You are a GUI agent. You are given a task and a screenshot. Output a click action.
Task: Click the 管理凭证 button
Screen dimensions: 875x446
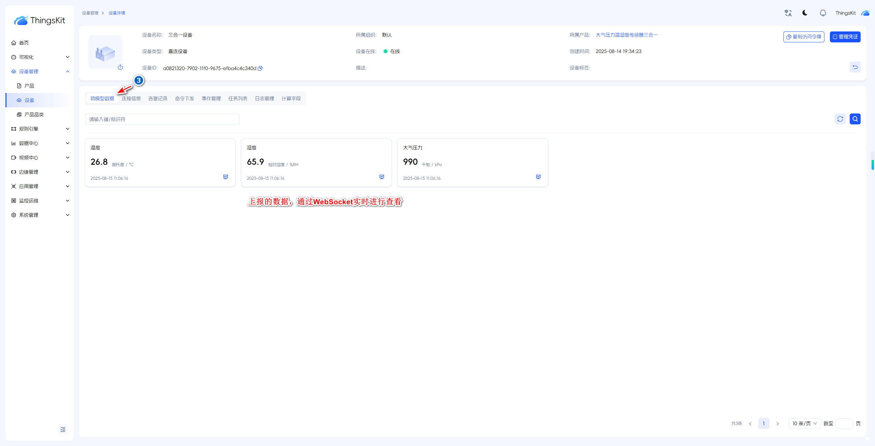tap(845, 37)
